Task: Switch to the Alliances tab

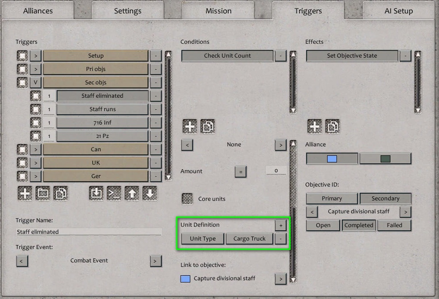Action: coord(38,11)
